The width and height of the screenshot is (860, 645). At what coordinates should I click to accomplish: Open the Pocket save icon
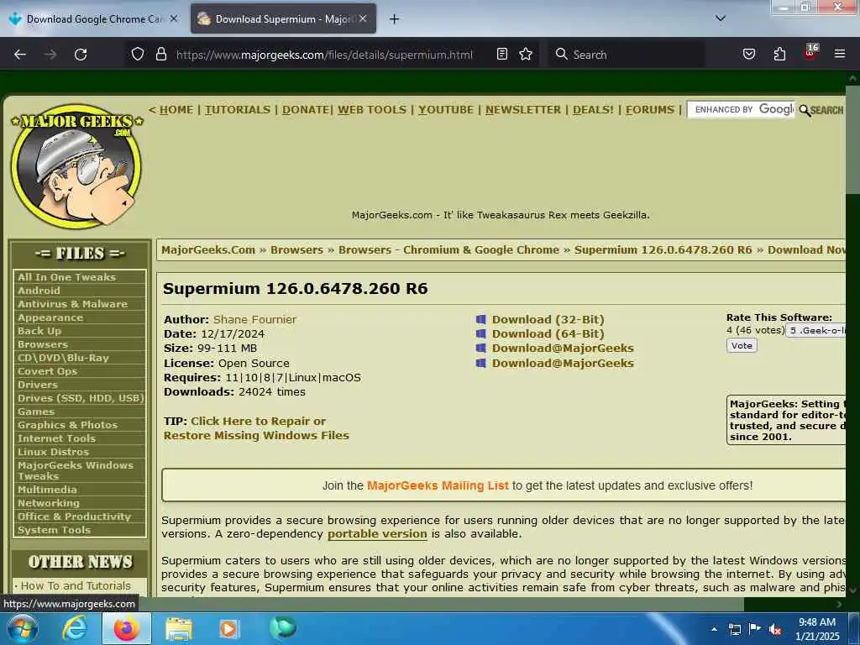pos(749,55)
